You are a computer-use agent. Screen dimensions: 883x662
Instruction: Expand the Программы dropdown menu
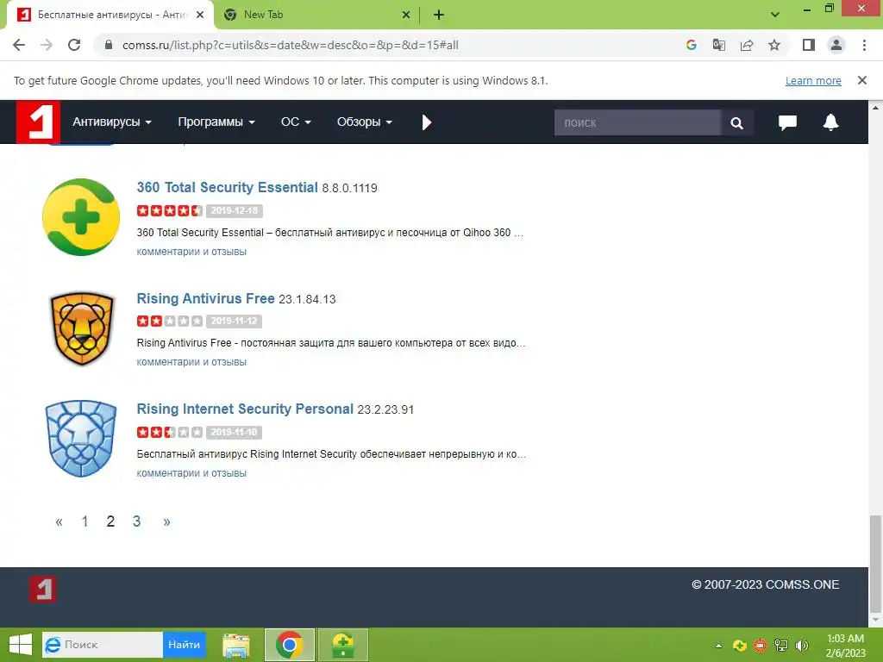216,122
